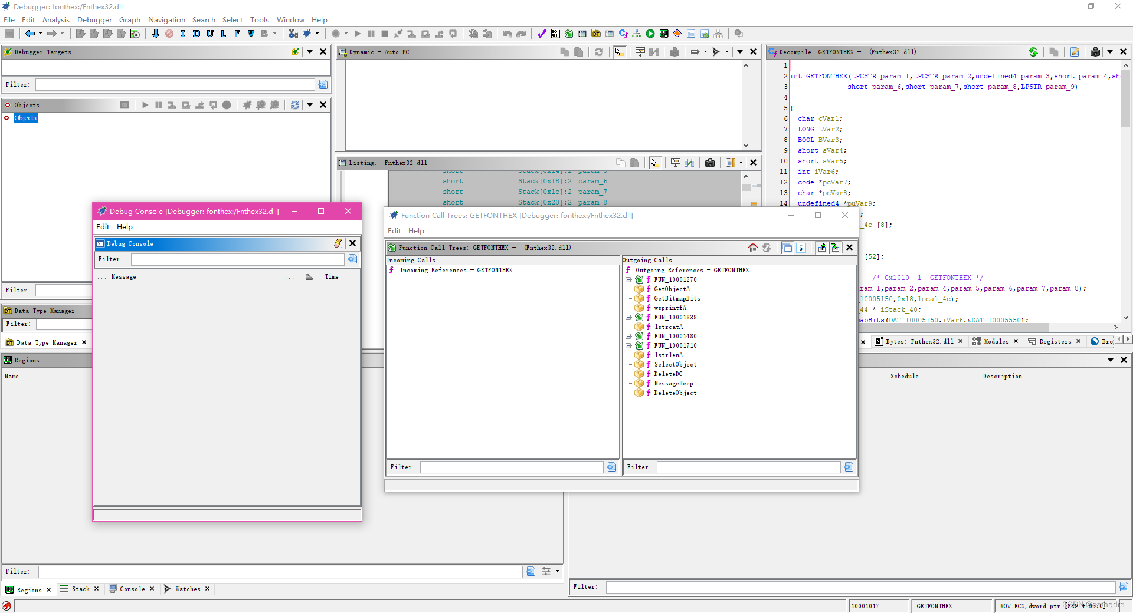Click the 'I' navigate instruction icon

coord(183,34)
